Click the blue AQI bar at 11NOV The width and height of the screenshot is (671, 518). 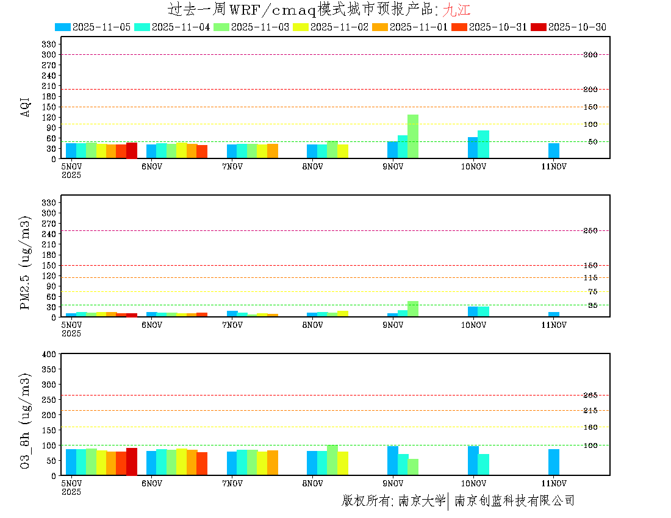(554, 151)
